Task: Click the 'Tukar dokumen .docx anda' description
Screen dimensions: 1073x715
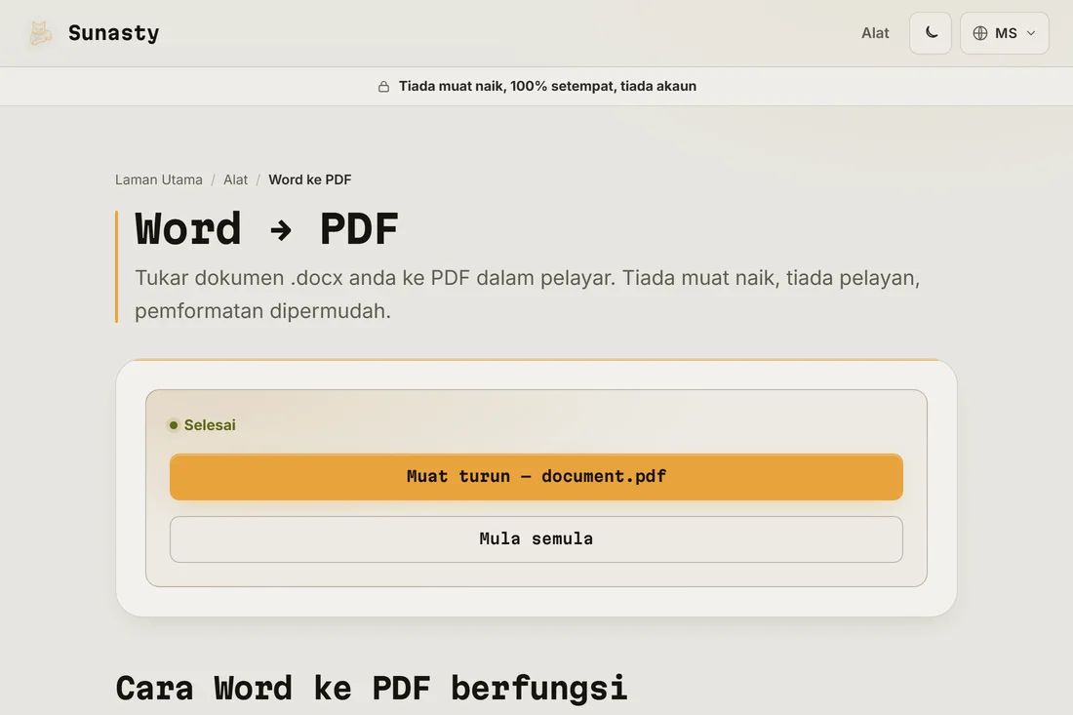Action: 527,295
